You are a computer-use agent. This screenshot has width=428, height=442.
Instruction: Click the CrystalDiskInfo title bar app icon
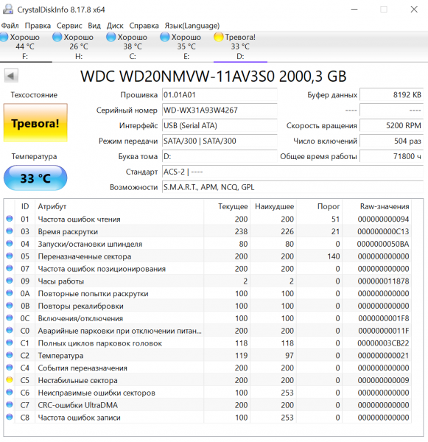[x=8, y=10]
